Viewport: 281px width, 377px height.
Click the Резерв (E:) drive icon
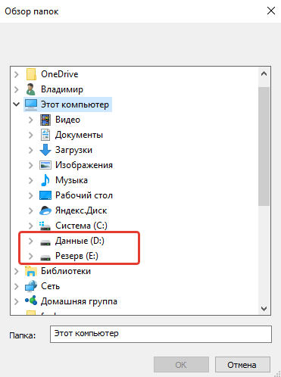(x=45, y=257)
